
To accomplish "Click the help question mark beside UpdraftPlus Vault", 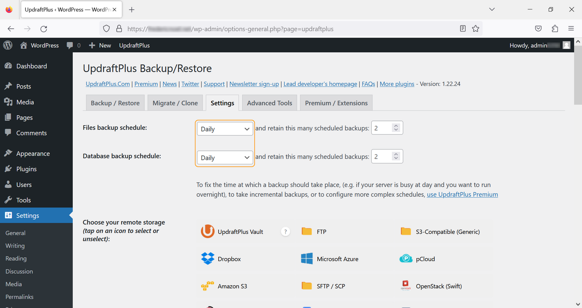I will (286, 232).
